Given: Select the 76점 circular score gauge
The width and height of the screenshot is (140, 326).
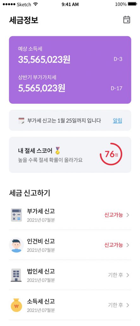Looking at the screenshot, I should coord(111,154).
